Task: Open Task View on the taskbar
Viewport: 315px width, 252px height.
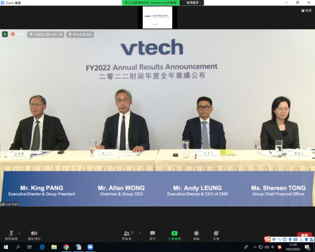Action: coord(30,247)
